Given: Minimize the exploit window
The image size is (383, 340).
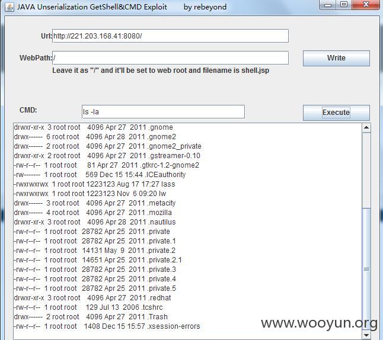Looking at the screenshot, I should click(x=328, y=5).
